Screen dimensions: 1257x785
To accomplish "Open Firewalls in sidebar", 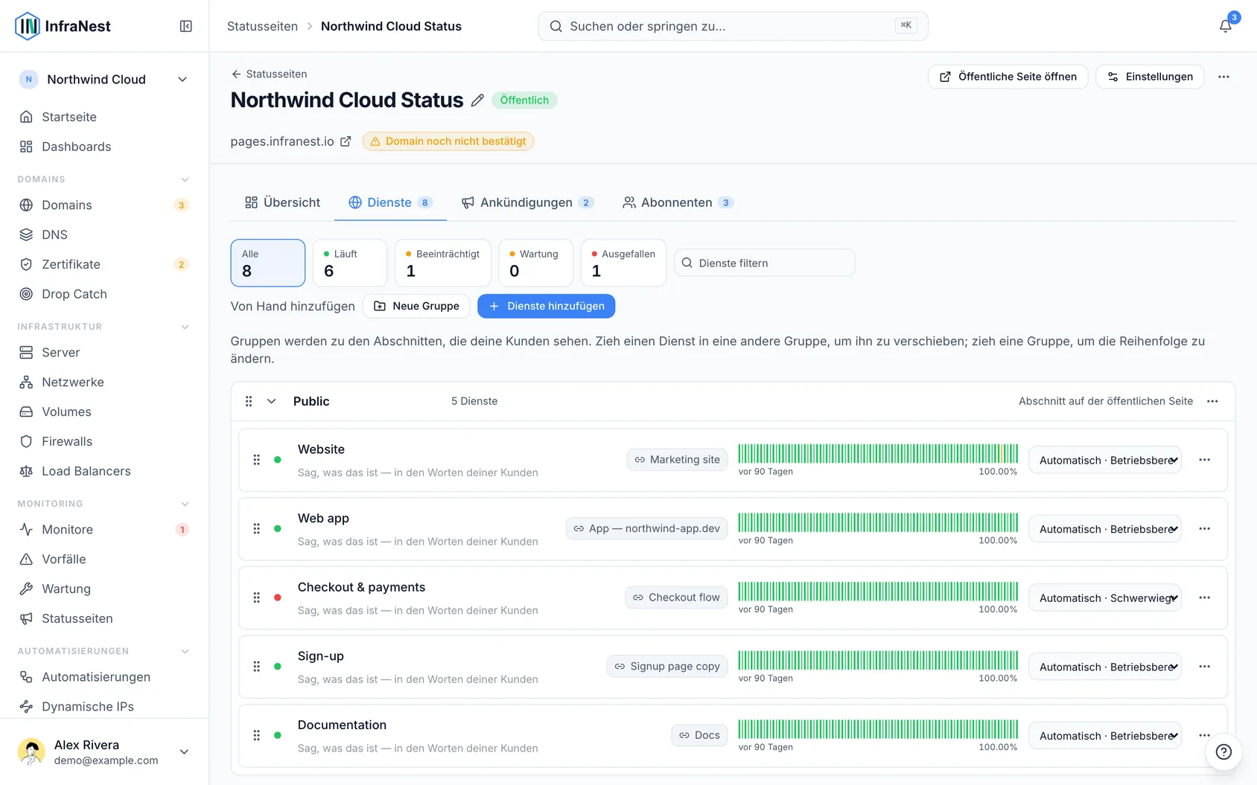I will 104,441.
